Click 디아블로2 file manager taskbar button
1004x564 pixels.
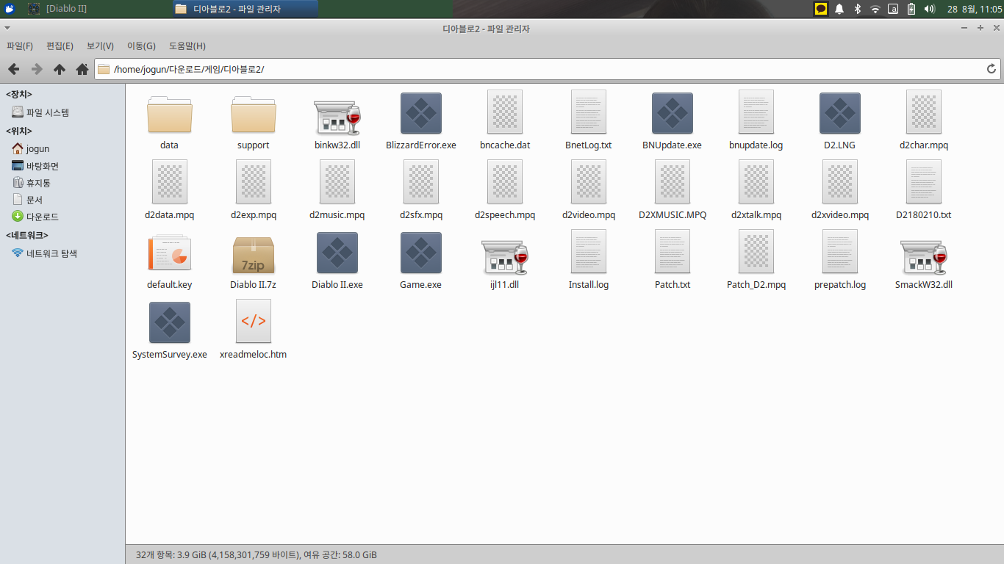coord(245,9)
